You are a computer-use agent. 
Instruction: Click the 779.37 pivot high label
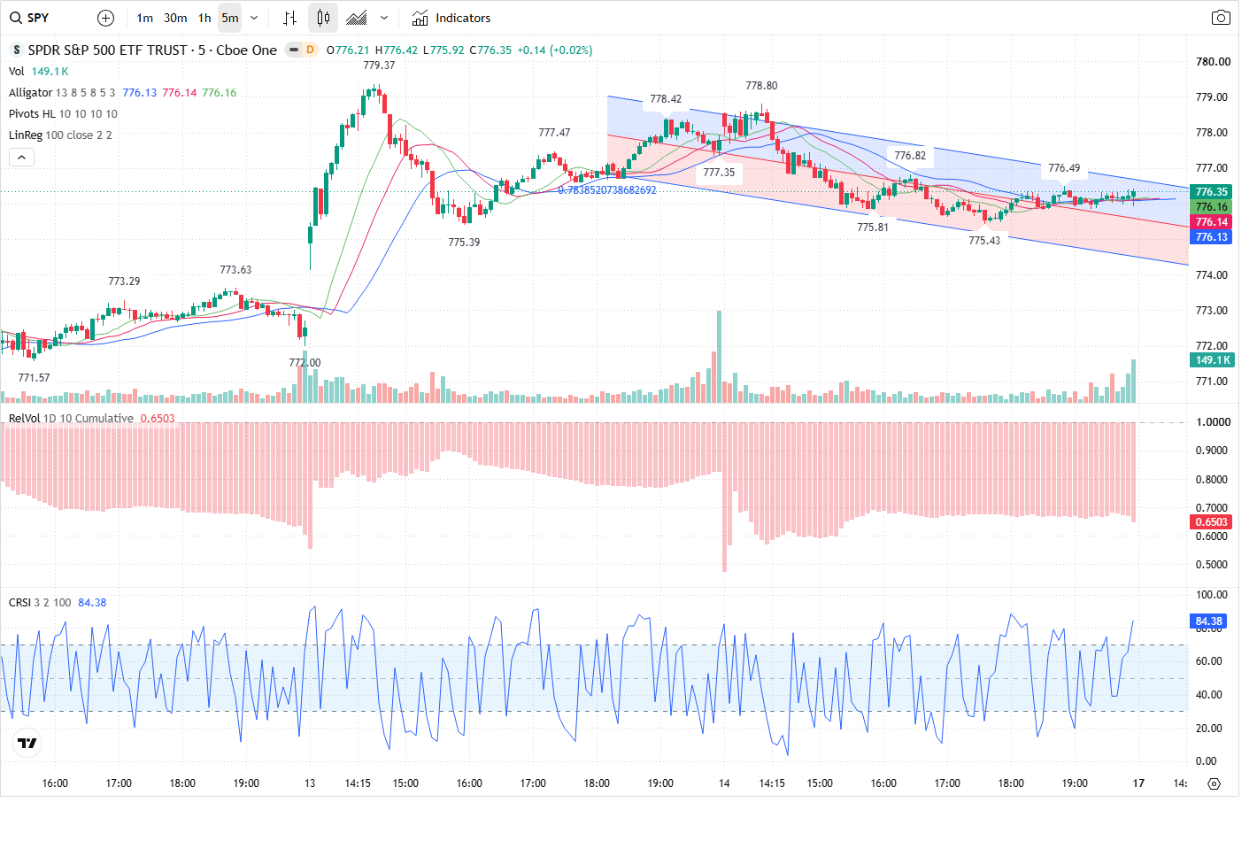(x=379, y=66)
